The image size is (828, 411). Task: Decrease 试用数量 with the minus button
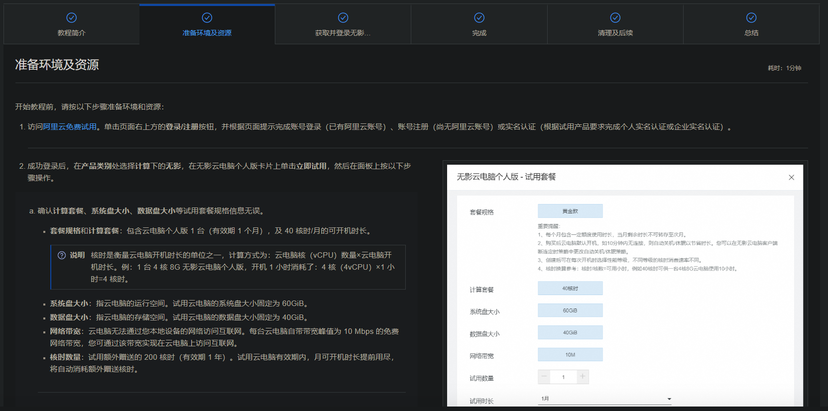coord(544,377)
